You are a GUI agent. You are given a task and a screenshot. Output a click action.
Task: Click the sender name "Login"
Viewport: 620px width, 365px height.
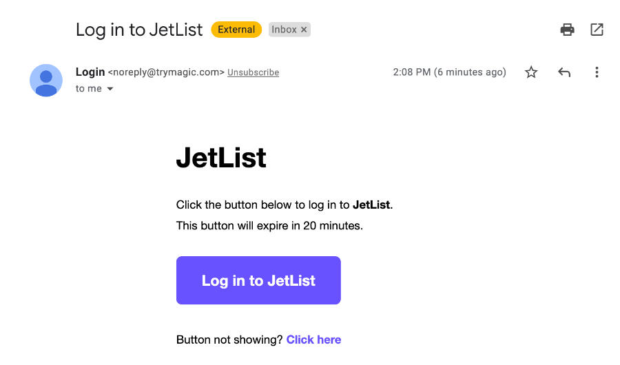90,72
